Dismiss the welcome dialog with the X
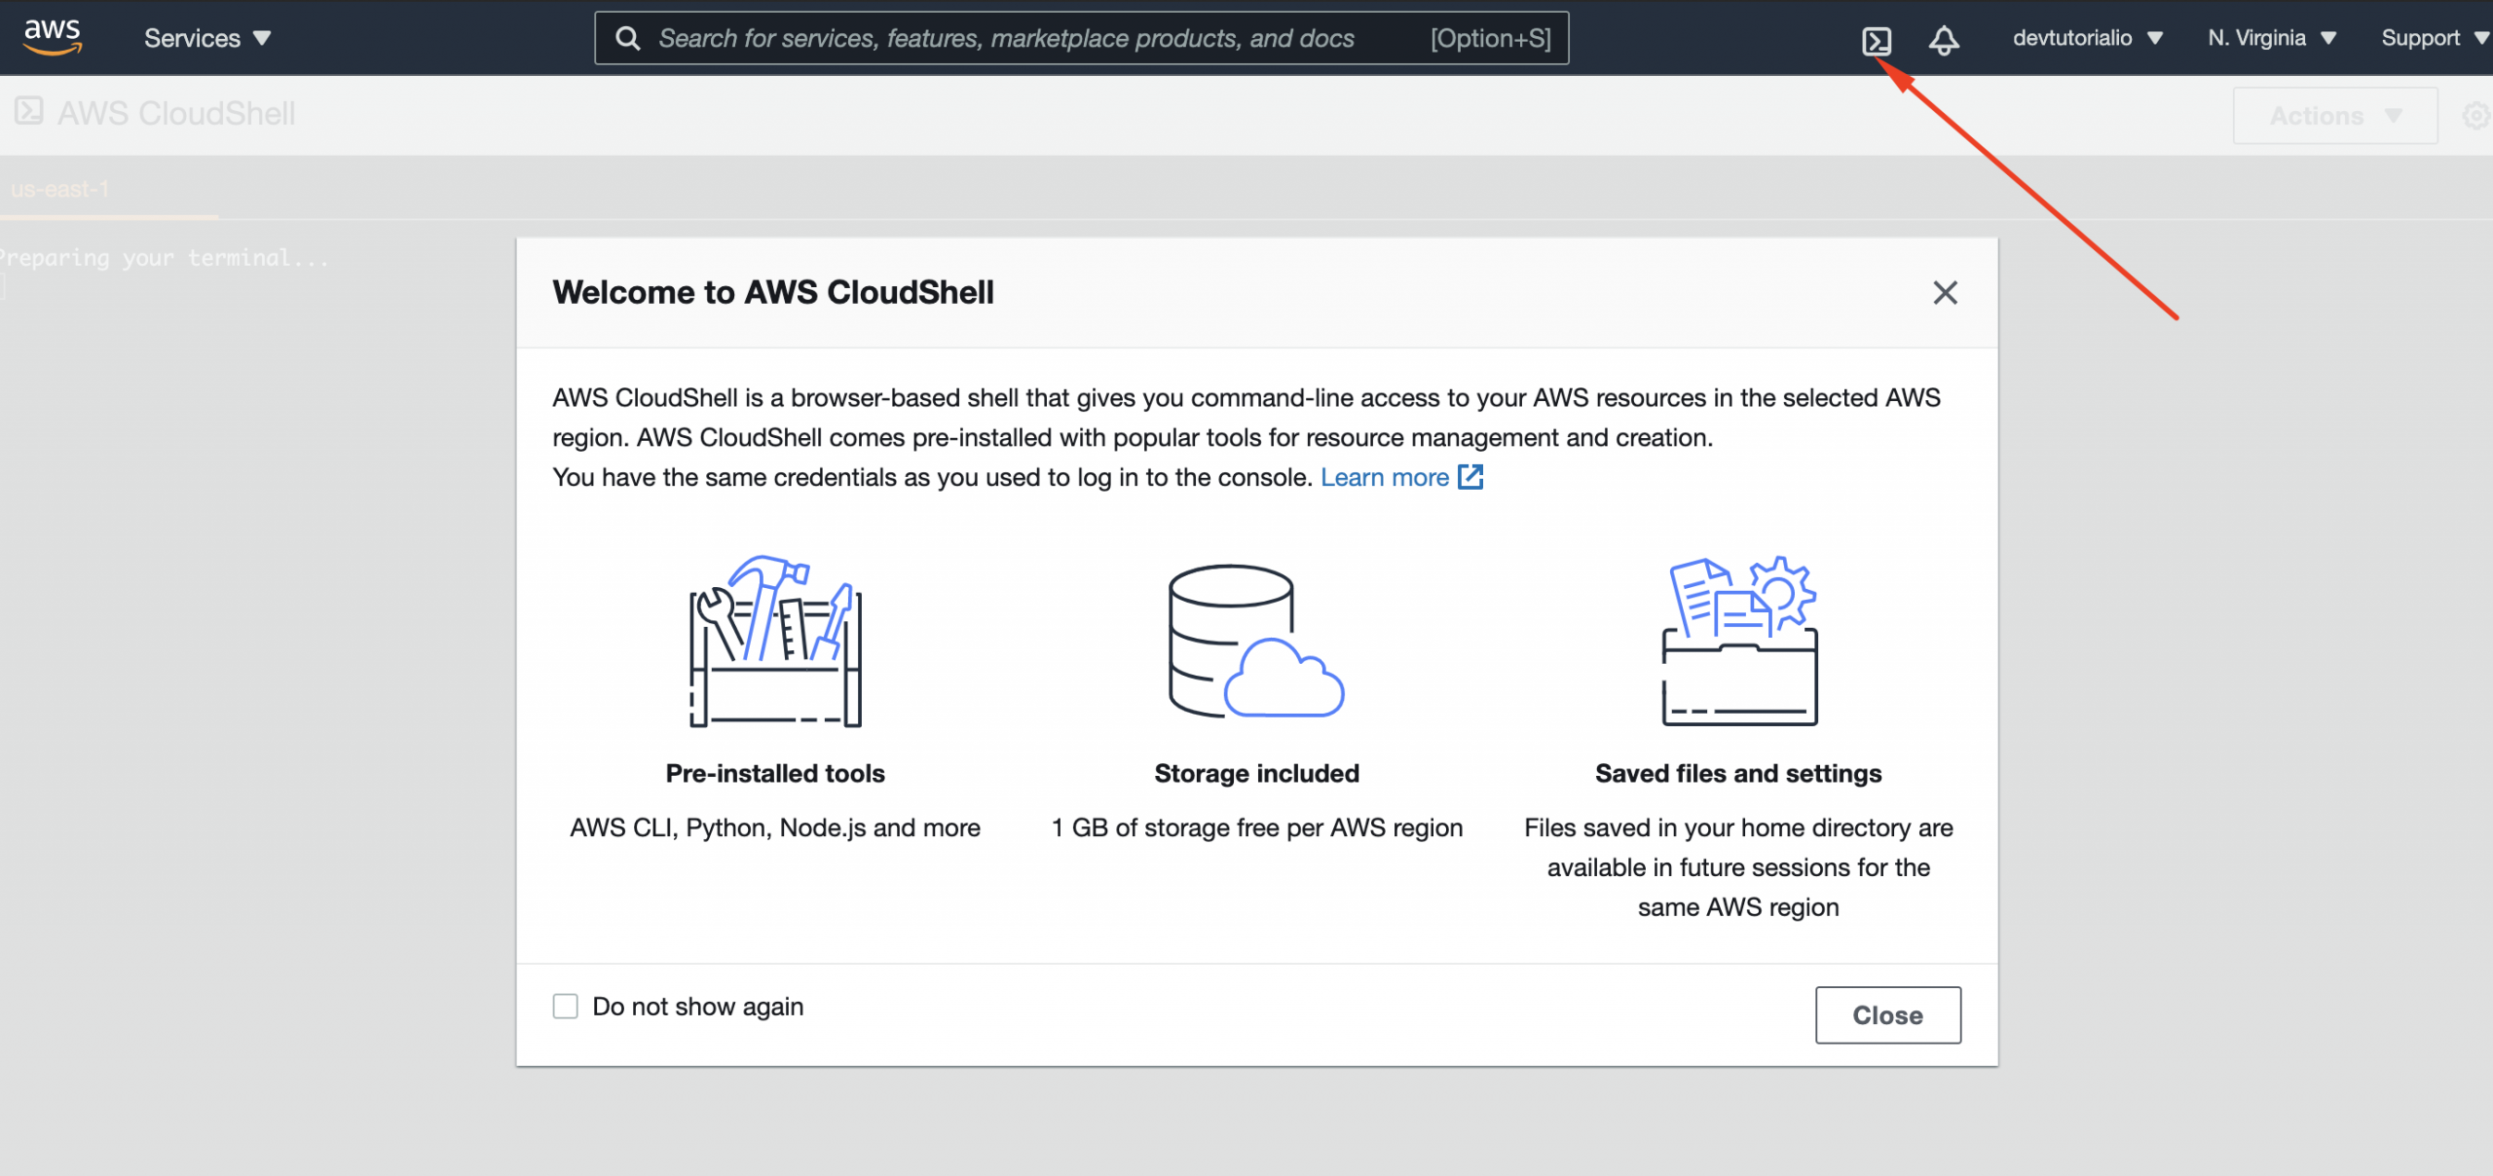Viewport: 2493px width, 1176px height. (x=1945, y=292)
